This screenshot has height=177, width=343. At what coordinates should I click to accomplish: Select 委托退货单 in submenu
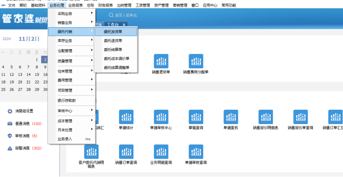(116, 41)
